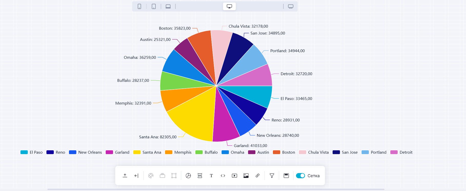Image resolution: width=466 pixels, height=191 pixels.
Task: Switch to tablet preview mode
Action: click(154, 6)
